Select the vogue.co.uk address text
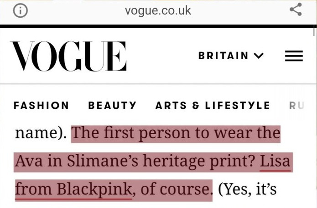317x208 pixels. (158, 10)
